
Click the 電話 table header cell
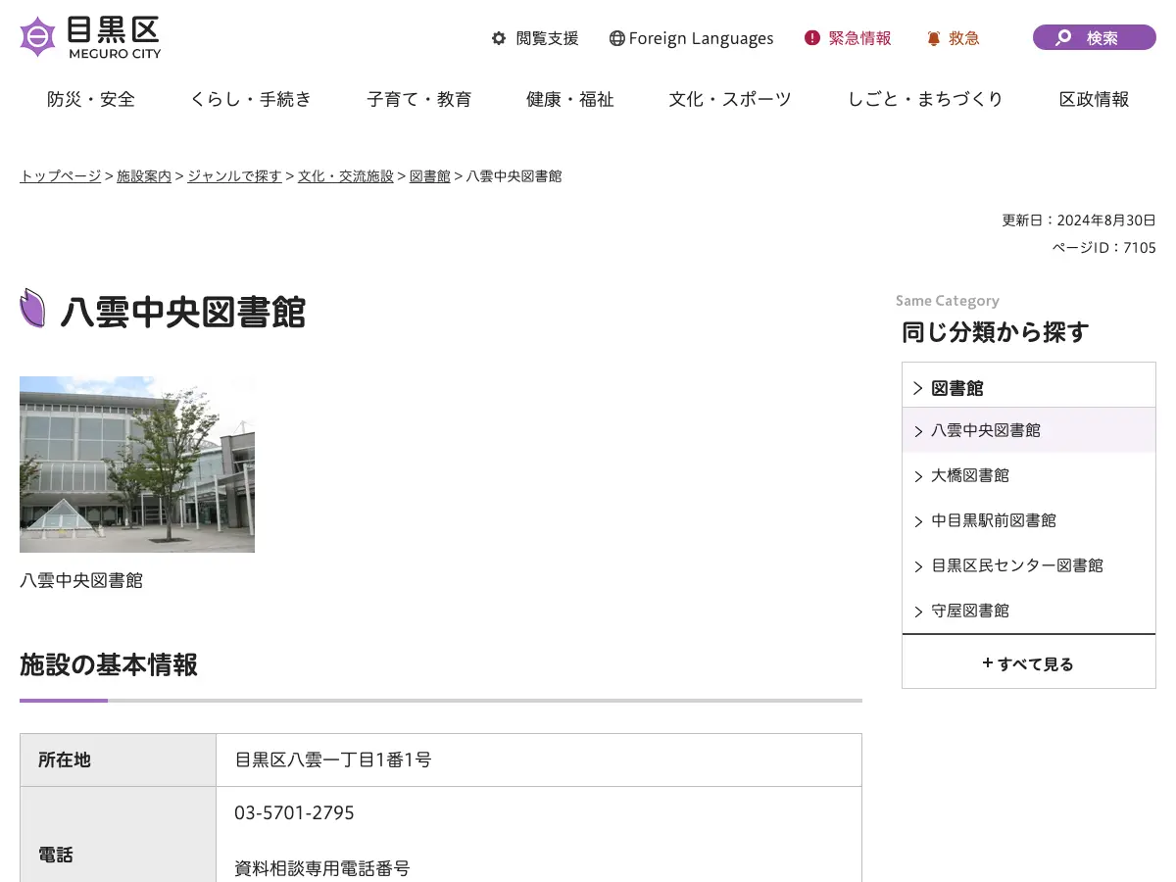119,834
